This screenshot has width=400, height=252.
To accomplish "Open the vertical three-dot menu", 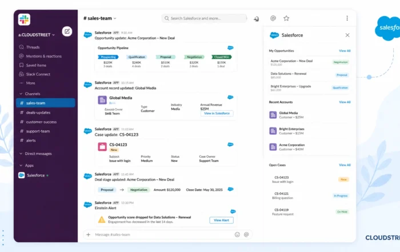I will tap(347, 18).
